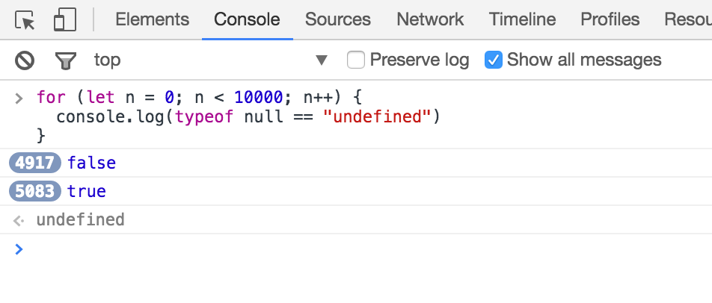712x303 pixels.
Task: Open the Timeline tab
Action: coord(522,19)
